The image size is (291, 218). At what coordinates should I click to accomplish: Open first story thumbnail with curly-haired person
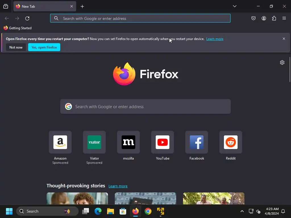tap(77, 198)
